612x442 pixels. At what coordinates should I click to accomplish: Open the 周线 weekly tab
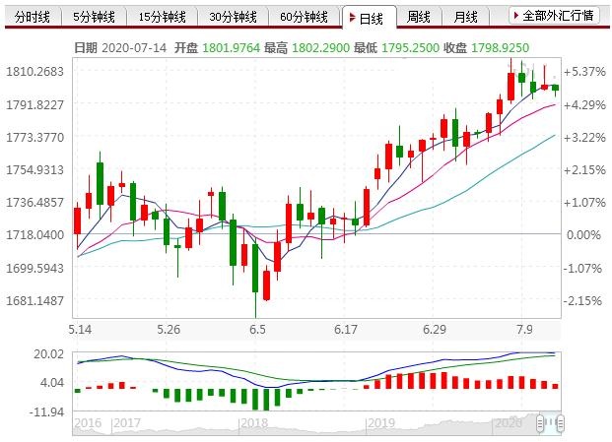419,17
